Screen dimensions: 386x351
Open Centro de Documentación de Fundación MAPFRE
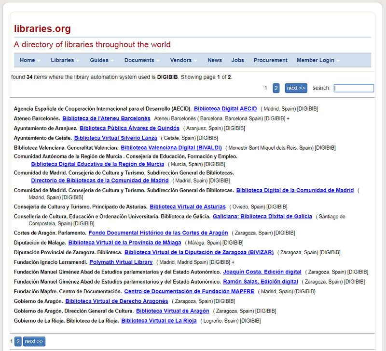pos(189,291)
